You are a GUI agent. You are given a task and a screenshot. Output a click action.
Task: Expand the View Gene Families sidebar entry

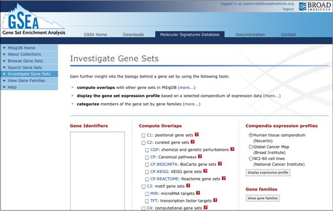click(4, 81)
